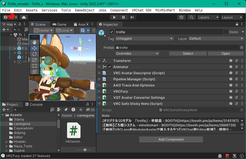Expand the Hirabiki folder
This screenshot has height=159, width=246.
point(6,142)
